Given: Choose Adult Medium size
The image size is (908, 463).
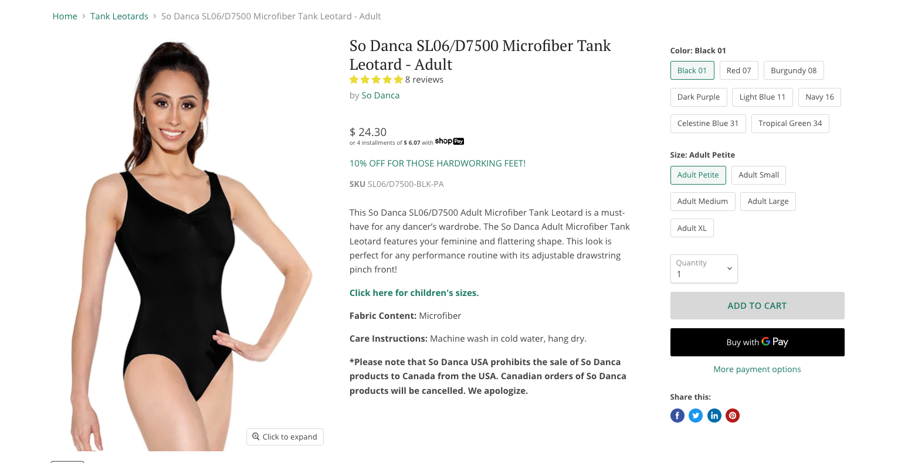Looking at the screenshot, I should (x=702, y=201).
